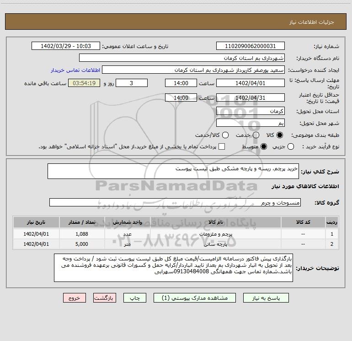Click the تاریخ نیاز column header
This screenshot has height=341, width=352.
[x=36, y=222]
